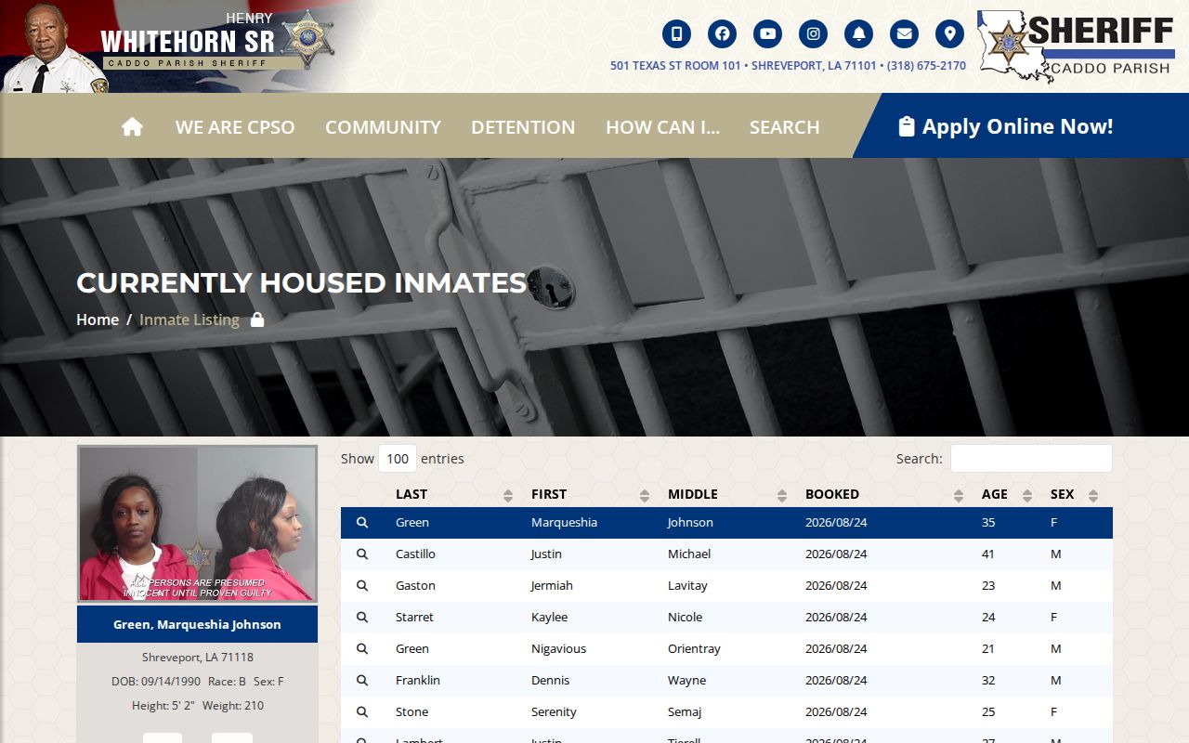
Task: Sort table by LAST name column
Action: [x=454, y=494]
